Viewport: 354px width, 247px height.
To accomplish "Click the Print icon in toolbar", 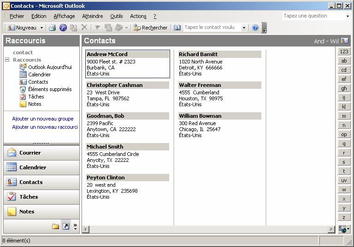I will tap(53, 28).
